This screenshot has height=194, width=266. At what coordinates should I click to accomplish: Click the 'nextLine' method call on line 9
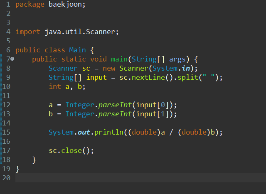point(148,78)
